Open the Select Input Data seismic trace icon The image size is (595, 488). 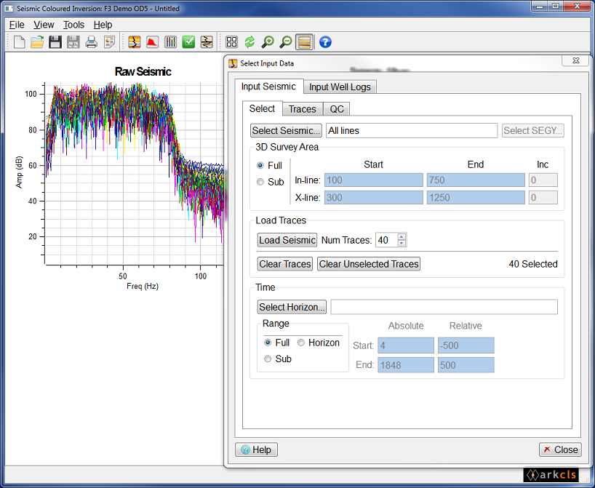point(135,41)
